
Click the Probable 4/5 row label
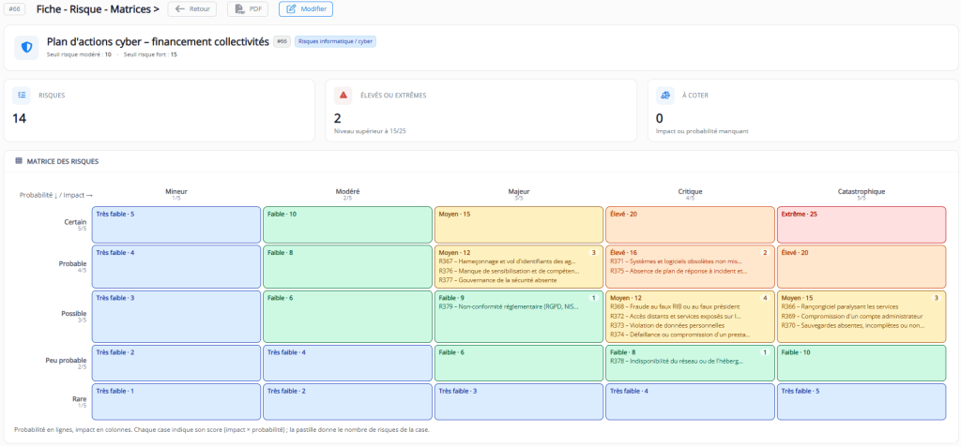[73, 266]
